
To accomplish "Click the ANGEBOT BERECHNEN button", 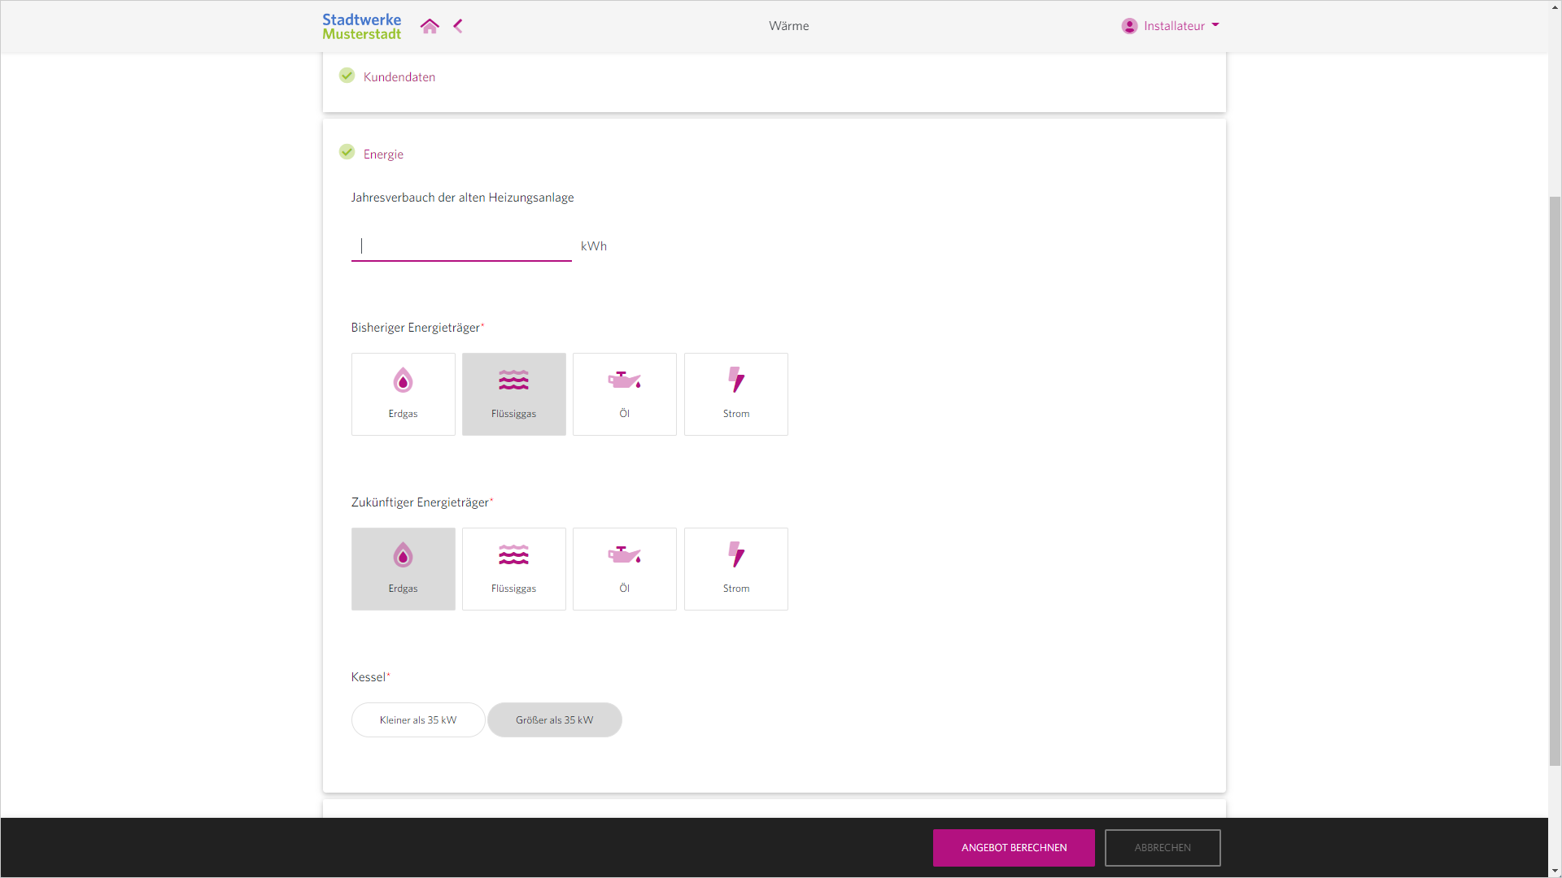I will [1013, 848].
